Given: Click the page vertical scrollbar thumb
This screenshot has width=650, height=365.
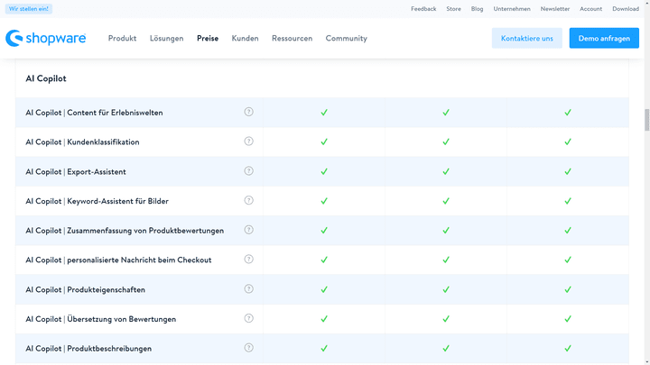Looking at the screenshot, I should coord(646,120).
